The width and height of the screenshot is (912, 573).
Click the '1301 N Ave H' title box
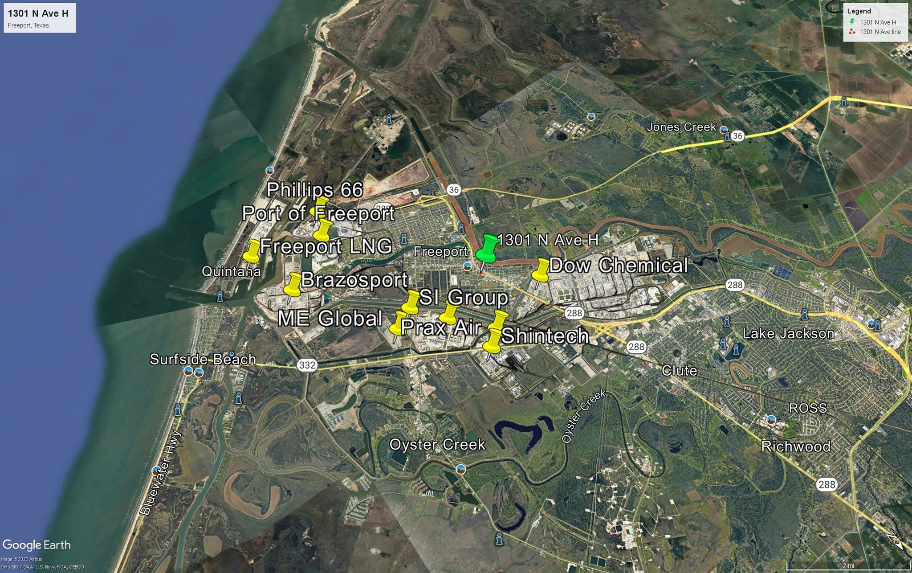[x=39, y=18]
